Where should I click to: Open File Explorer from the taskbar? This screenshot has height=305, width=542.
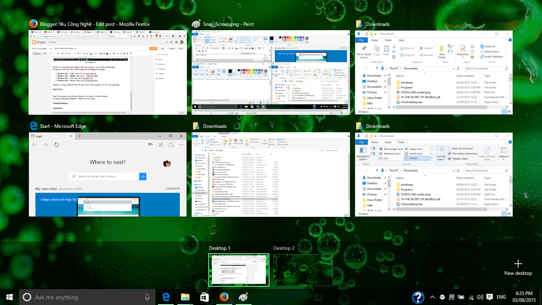[x=185, y=297]
